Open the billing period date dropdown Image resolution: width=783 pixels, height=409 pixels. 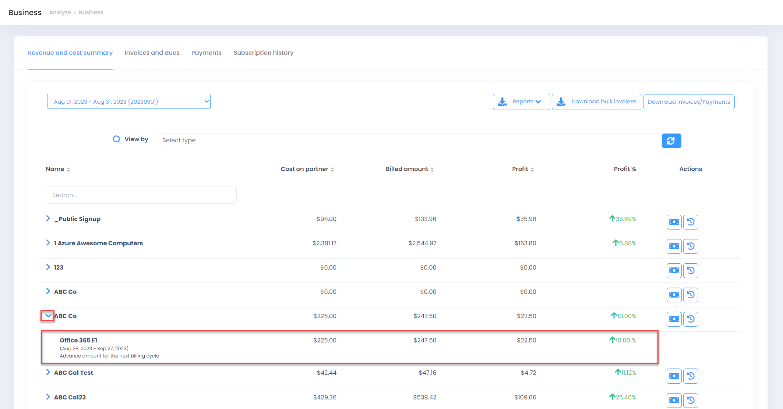click(129, 102)
